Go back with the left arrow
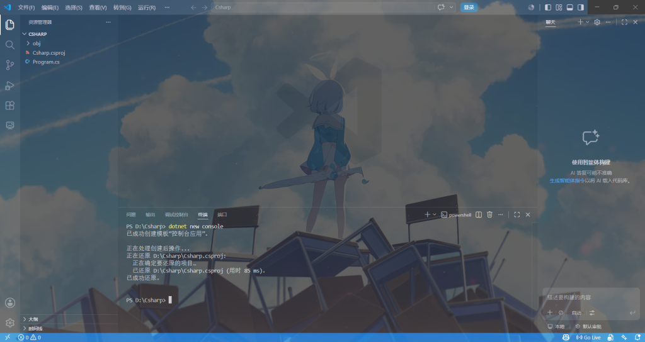This screenshot has height=342, width=645. [193, 8]
